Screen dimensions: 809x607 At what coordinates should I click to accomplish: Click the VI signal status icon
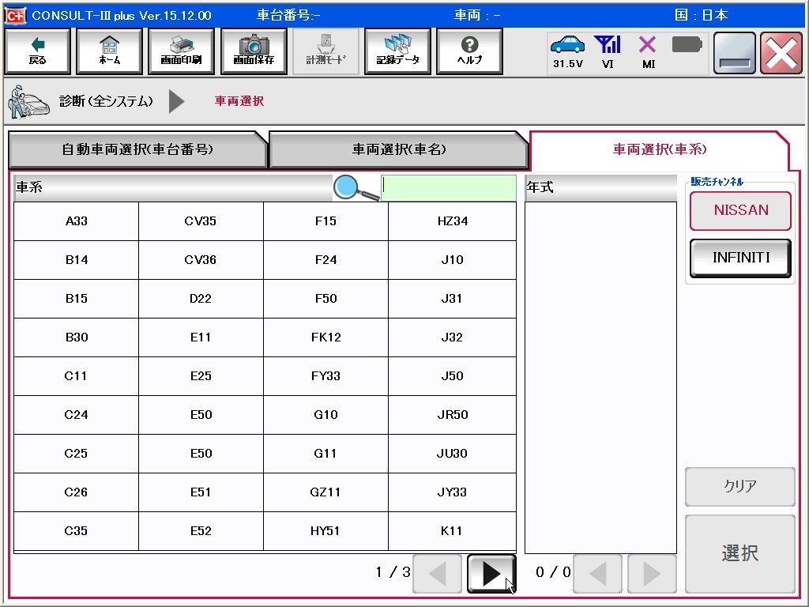pos(608,50)
